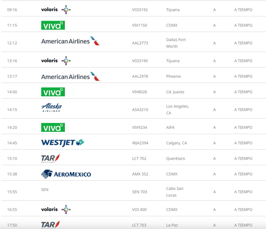This screenshot has height=229, width=266.
Task: Click the American Airlines logo for Dallas Fort Worth
Action: tap(70, 41)
